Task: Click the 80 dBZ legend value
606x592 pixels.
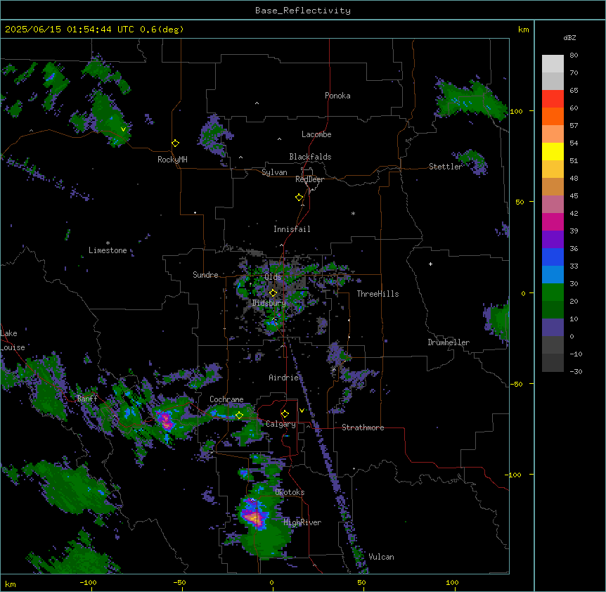Action: (574, 56)
